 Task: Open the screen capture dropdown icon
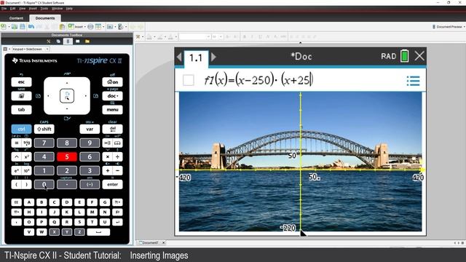pyautogui.click(x=110, y=27)
